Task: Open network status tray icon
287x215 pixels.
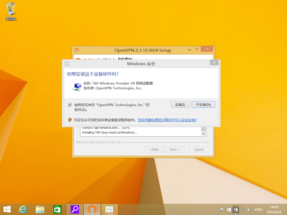Action: tap(242, 210)
